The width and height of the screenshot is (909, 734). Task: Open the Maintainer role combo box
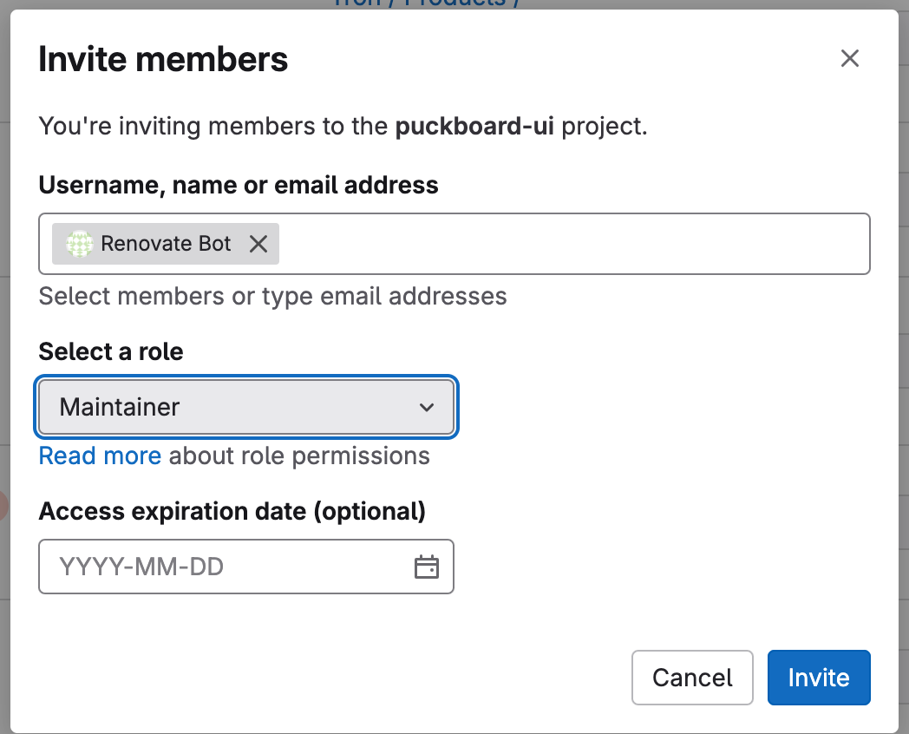234,407
